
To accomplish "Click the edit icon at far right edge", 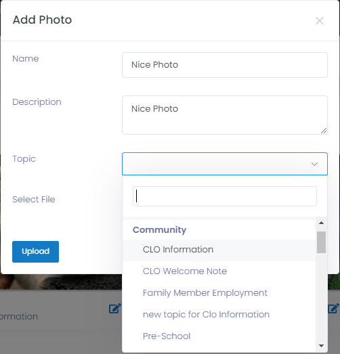I will point(333,309).
